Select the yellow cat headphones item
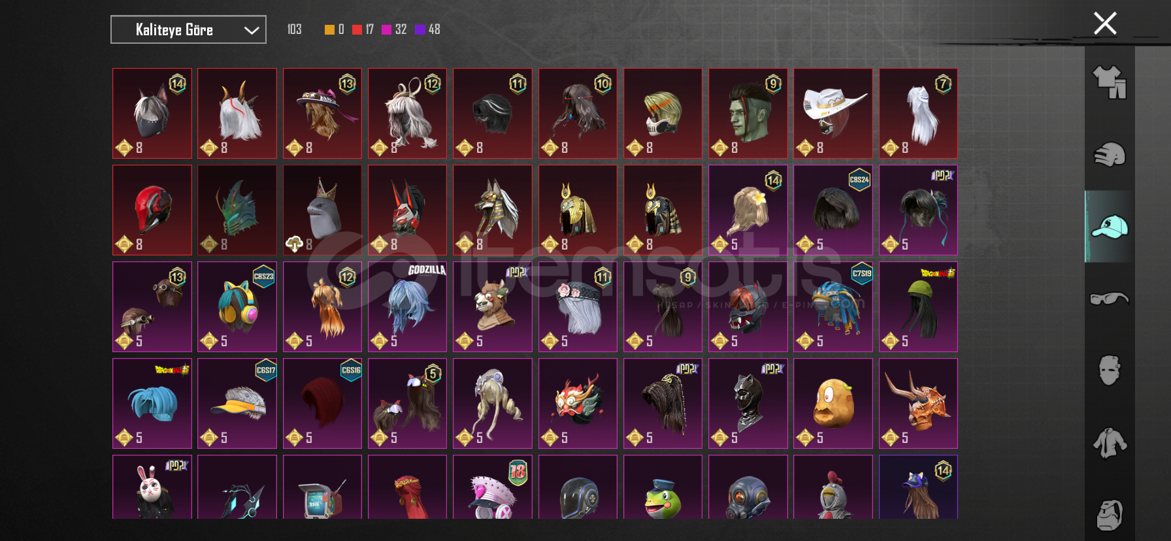 coord(237,306)
